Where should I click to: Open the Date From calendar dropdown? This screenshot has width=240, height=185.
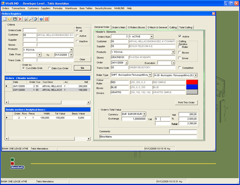(39, 55)
